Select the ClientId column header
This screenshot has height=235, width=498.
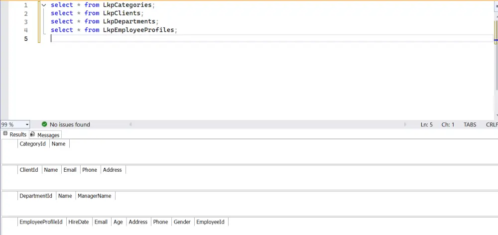tap(29, 170)
